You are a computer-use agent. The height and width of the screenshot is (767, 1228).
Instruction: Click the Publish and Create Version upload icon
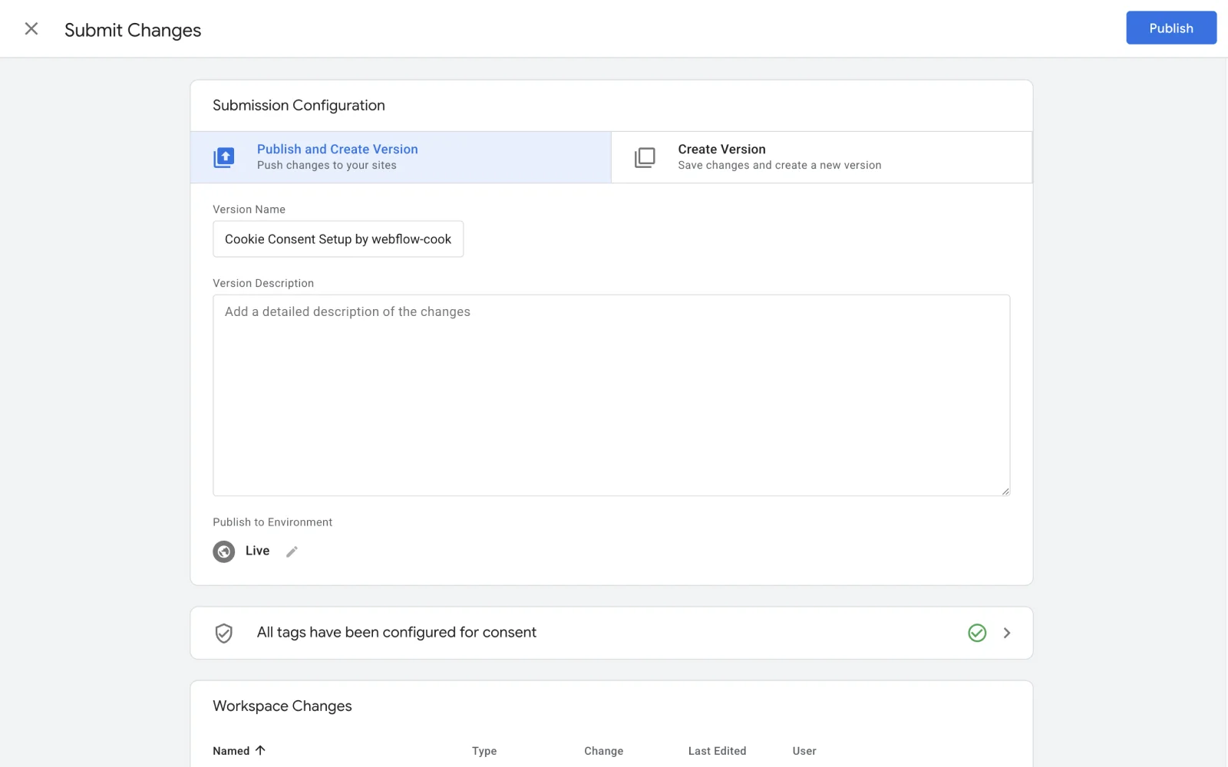223,157
